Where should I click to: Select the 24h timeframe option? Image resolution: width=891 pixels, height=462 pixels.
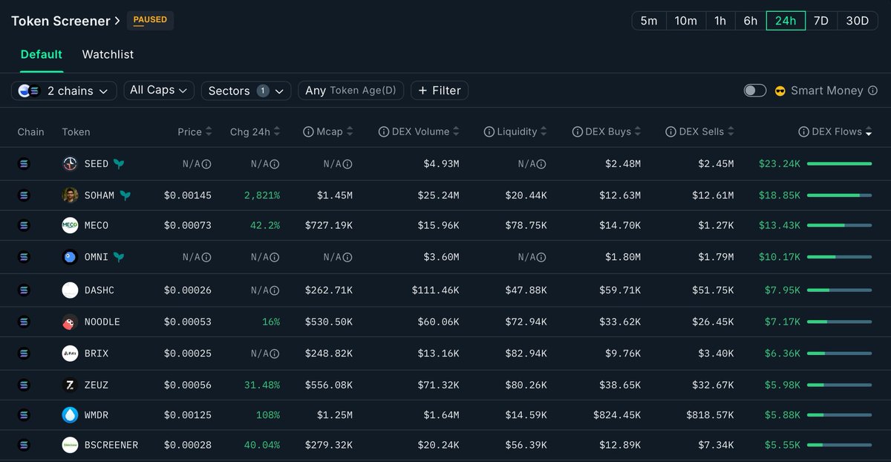point(786,21)
